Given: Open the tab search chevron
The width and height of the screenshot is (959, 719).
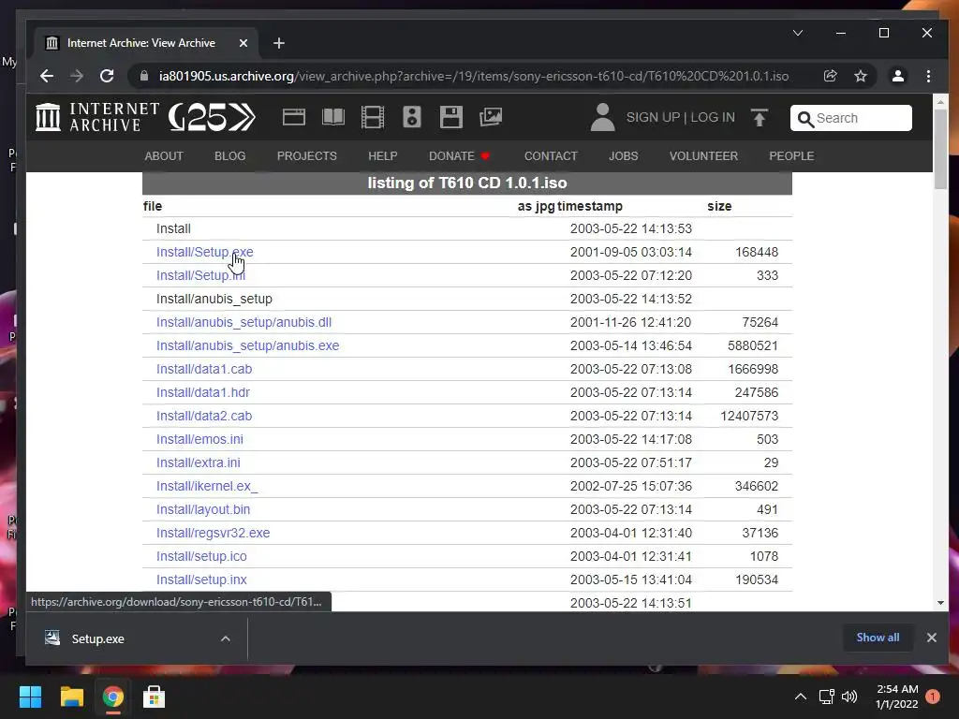Looking at the screenshot, I should tap(798, 33).
